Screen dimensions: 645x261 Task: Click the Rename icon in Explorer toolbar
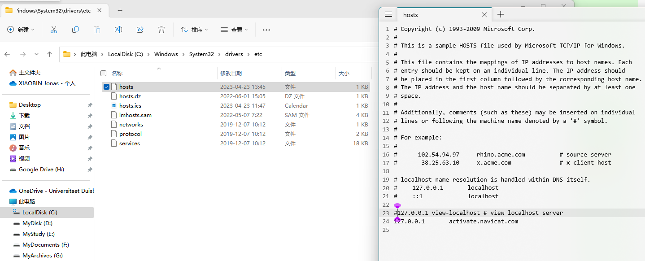[x=118, y=30]
